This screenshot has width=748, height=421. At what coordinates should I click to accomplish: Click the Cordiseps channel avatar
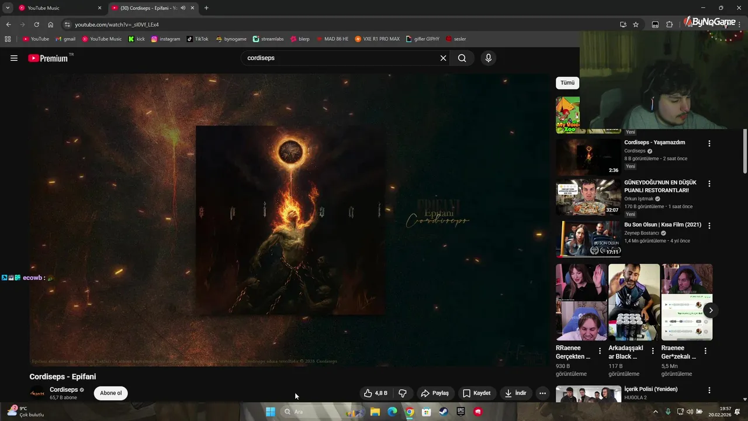click(x=37, y=393)
